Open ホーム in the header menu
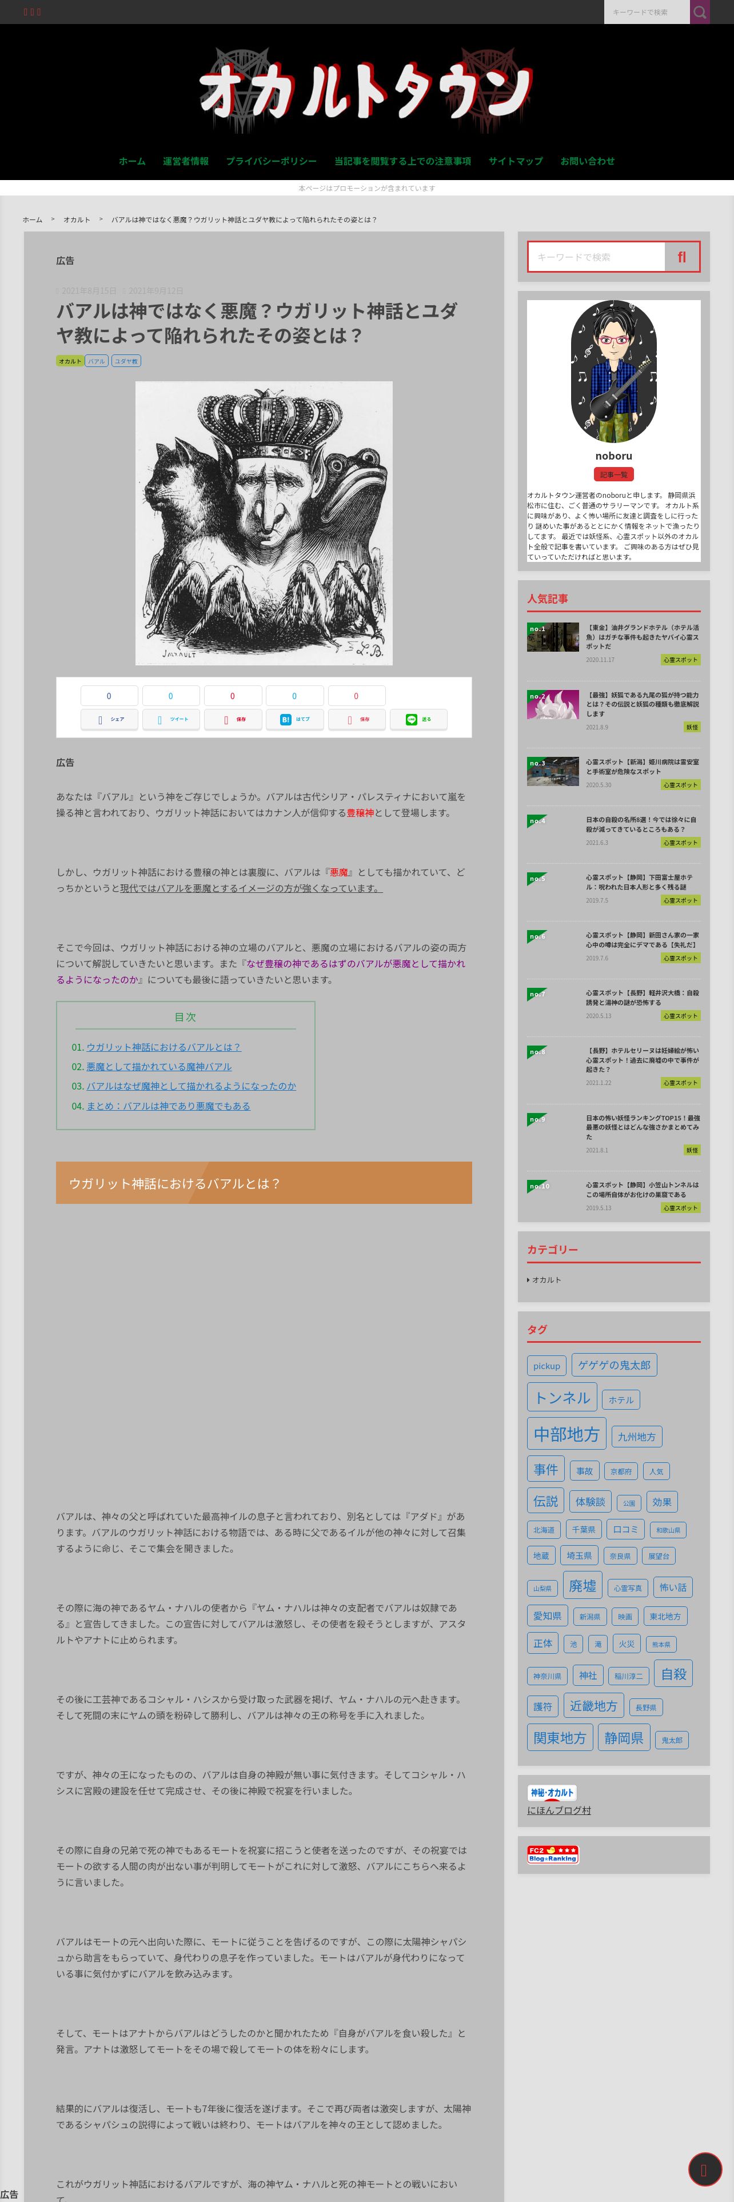 click(131, 161)
